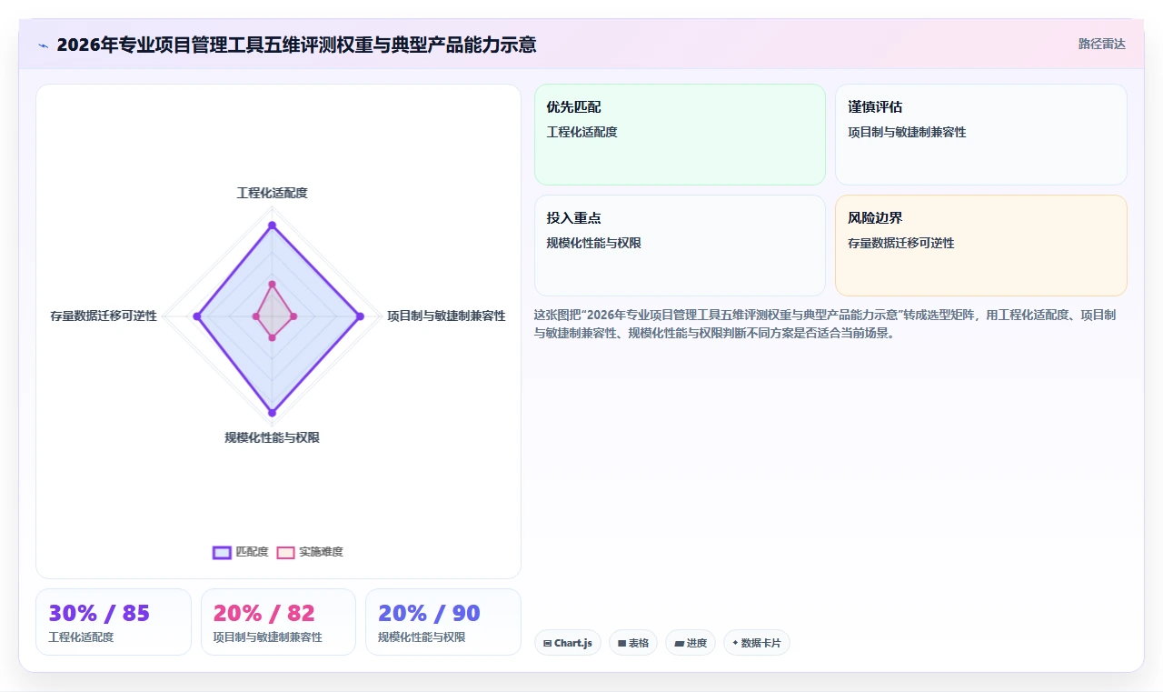1163x692 pixels.
Task: Click the 进度 tag icon
Action: click(679, 643)
